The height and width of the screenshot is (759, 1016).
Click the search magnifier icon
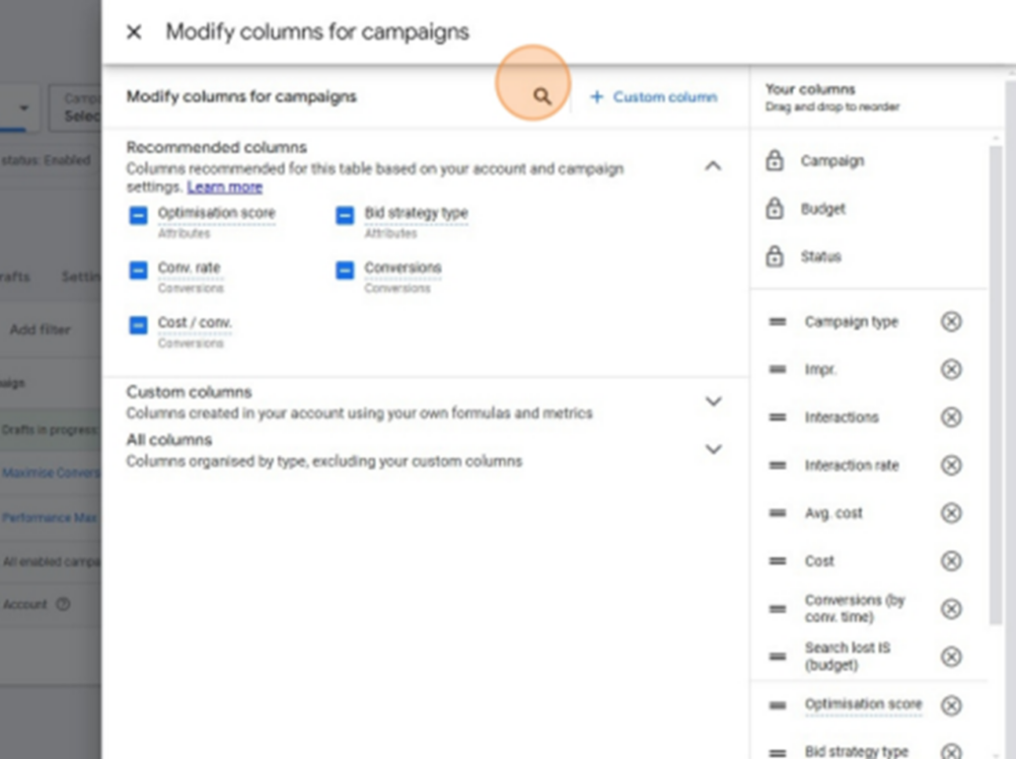click(542, 97)
